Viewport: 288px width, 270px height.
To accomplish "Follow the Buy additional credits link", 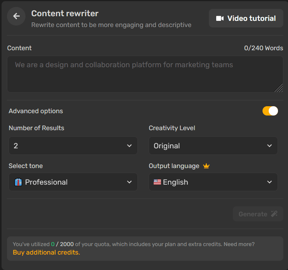I will (x=46, y=253).
